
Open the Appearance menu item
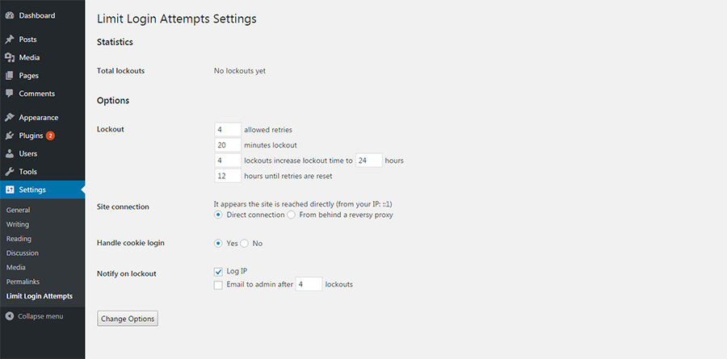pos(42,118)
